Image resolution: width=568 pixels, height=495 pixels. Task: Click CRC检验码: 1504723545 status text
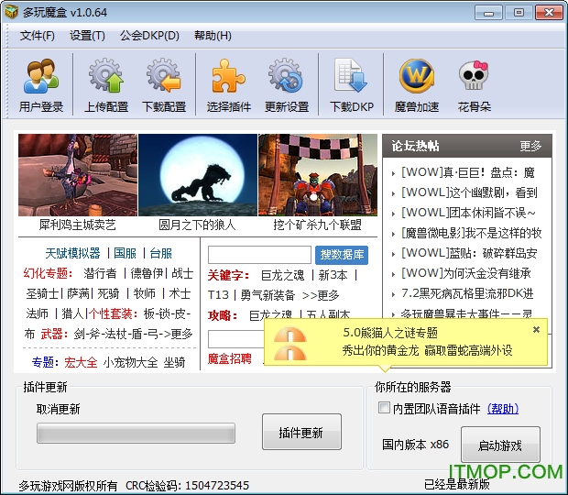(x=187, y=485)
